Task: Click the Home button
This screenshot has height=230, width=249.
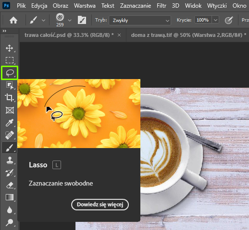Action: tap(13, 20)
